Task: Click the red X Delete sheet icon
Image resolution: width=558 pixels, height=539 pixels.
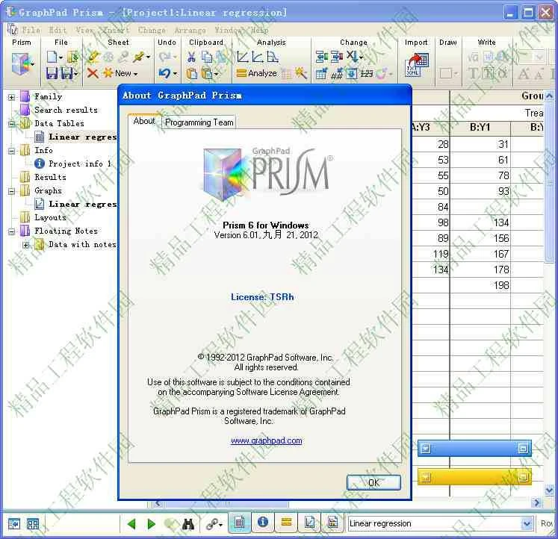Action: click(x=93, y=73)
